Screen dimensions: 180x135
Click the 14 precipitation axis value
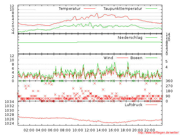click(x=168, y=34)
